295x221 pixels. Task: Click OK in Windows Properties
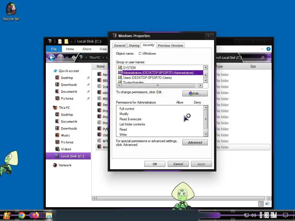pos(155,164)
